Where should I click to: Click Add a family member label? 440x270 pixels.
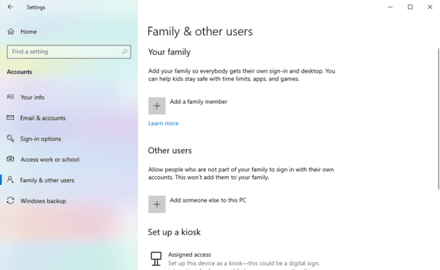pos(199,101)
